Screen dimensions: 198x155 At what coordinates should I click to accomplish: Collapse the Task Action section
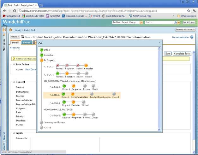(x=14, y=65)
